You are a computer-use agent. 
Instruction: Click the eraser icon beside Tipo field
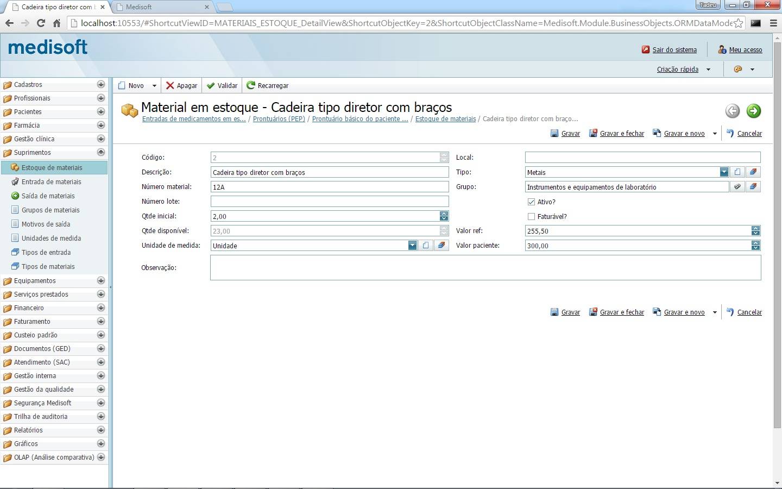(x=753, y=172)
